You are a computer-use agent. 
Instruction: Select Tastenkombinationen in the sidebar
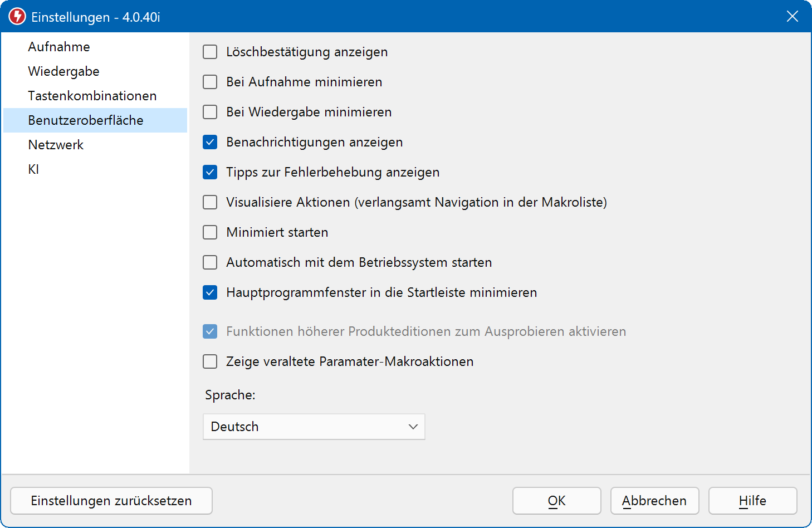tap(92, 96)
